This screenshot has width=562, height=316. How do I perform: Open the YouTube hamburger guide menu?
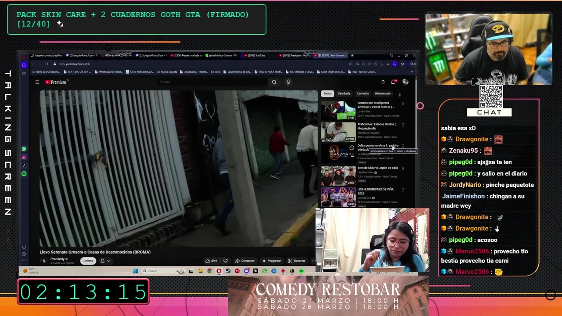click(37, 82)
